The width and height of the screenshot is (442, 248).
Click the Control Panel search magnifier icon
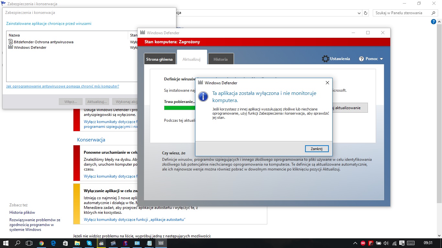[434, 13]
